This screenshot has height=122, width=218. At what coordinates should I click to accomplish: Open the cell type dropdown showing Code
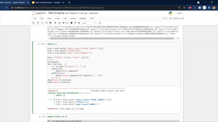(x=89, y=23)
